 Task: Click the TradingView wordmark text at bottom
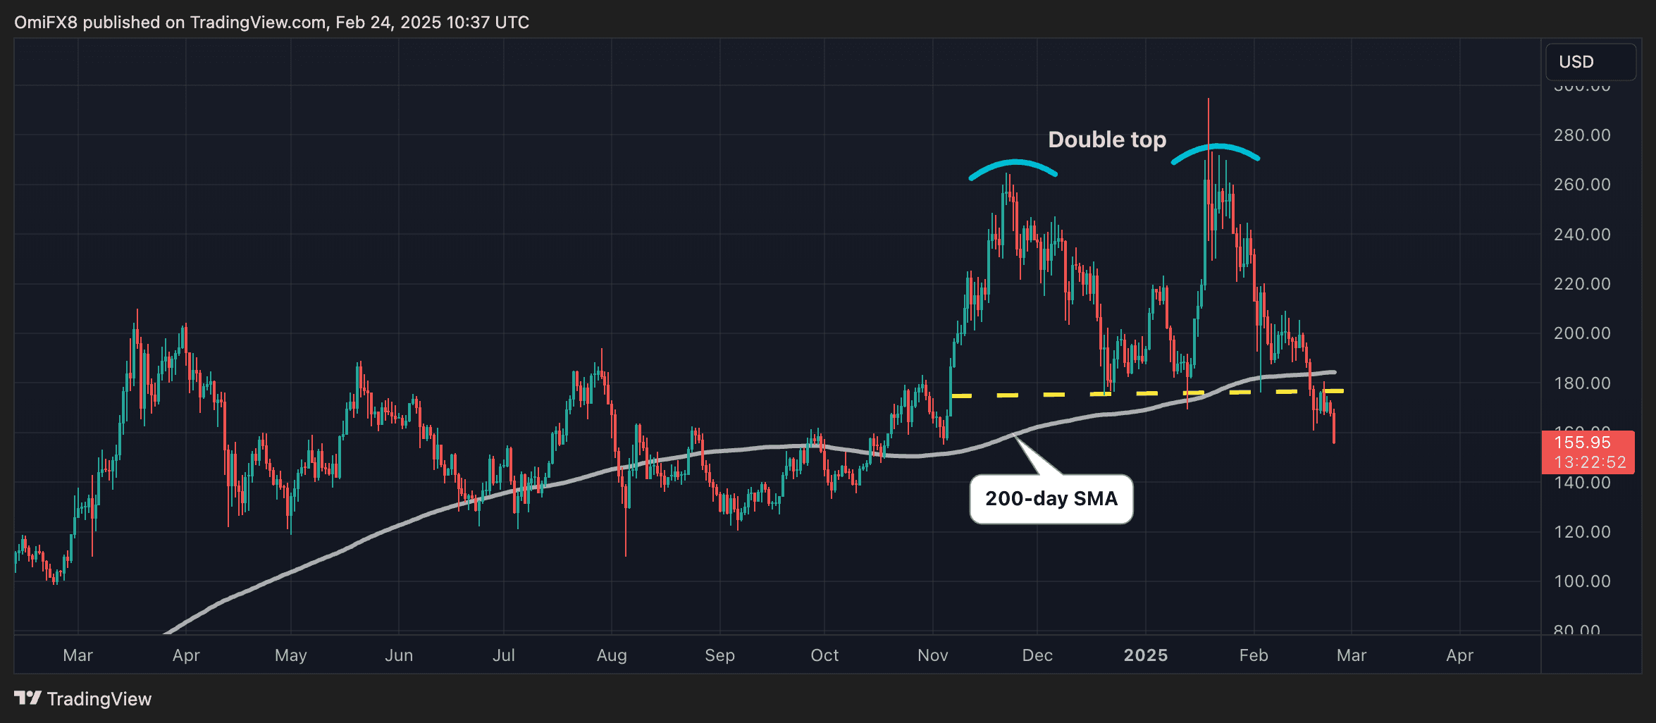pos(99,699)
